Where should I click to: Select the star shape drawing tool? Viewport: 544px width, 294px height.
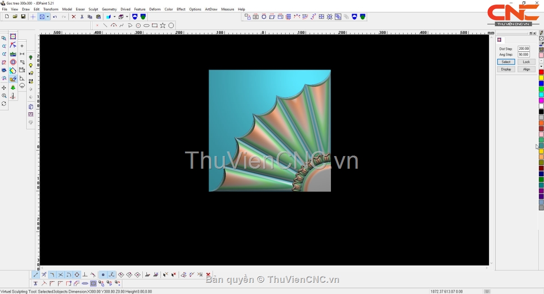click(163, 26)
